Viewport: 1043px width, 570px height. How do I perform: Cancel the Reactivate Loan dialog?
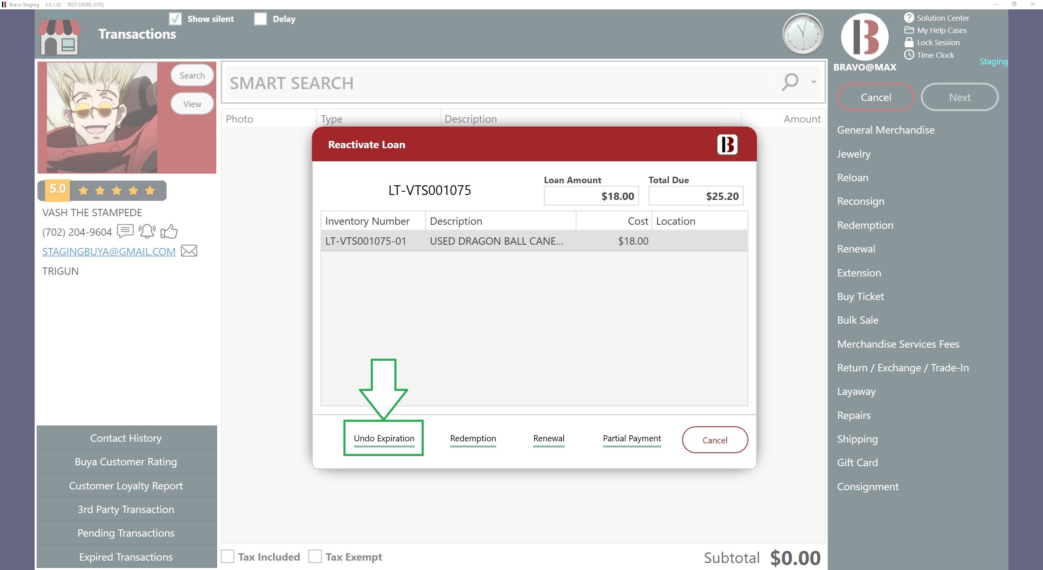pyautogui.click(x=715, y=440)
